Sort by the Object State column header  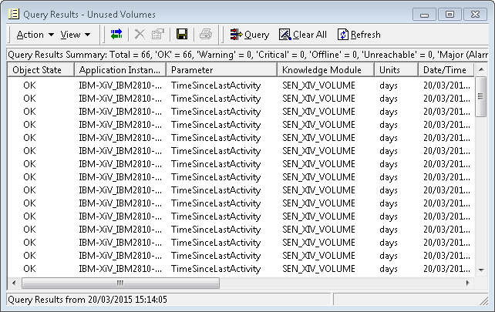pyautogui.click(x=41, y=70)
